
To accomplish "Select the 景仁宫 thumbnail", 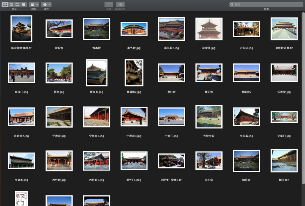I will point(172,73).
